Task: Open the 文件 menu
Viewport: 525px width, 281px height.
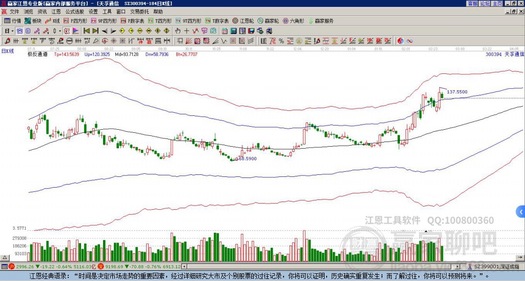Action: 14,12
